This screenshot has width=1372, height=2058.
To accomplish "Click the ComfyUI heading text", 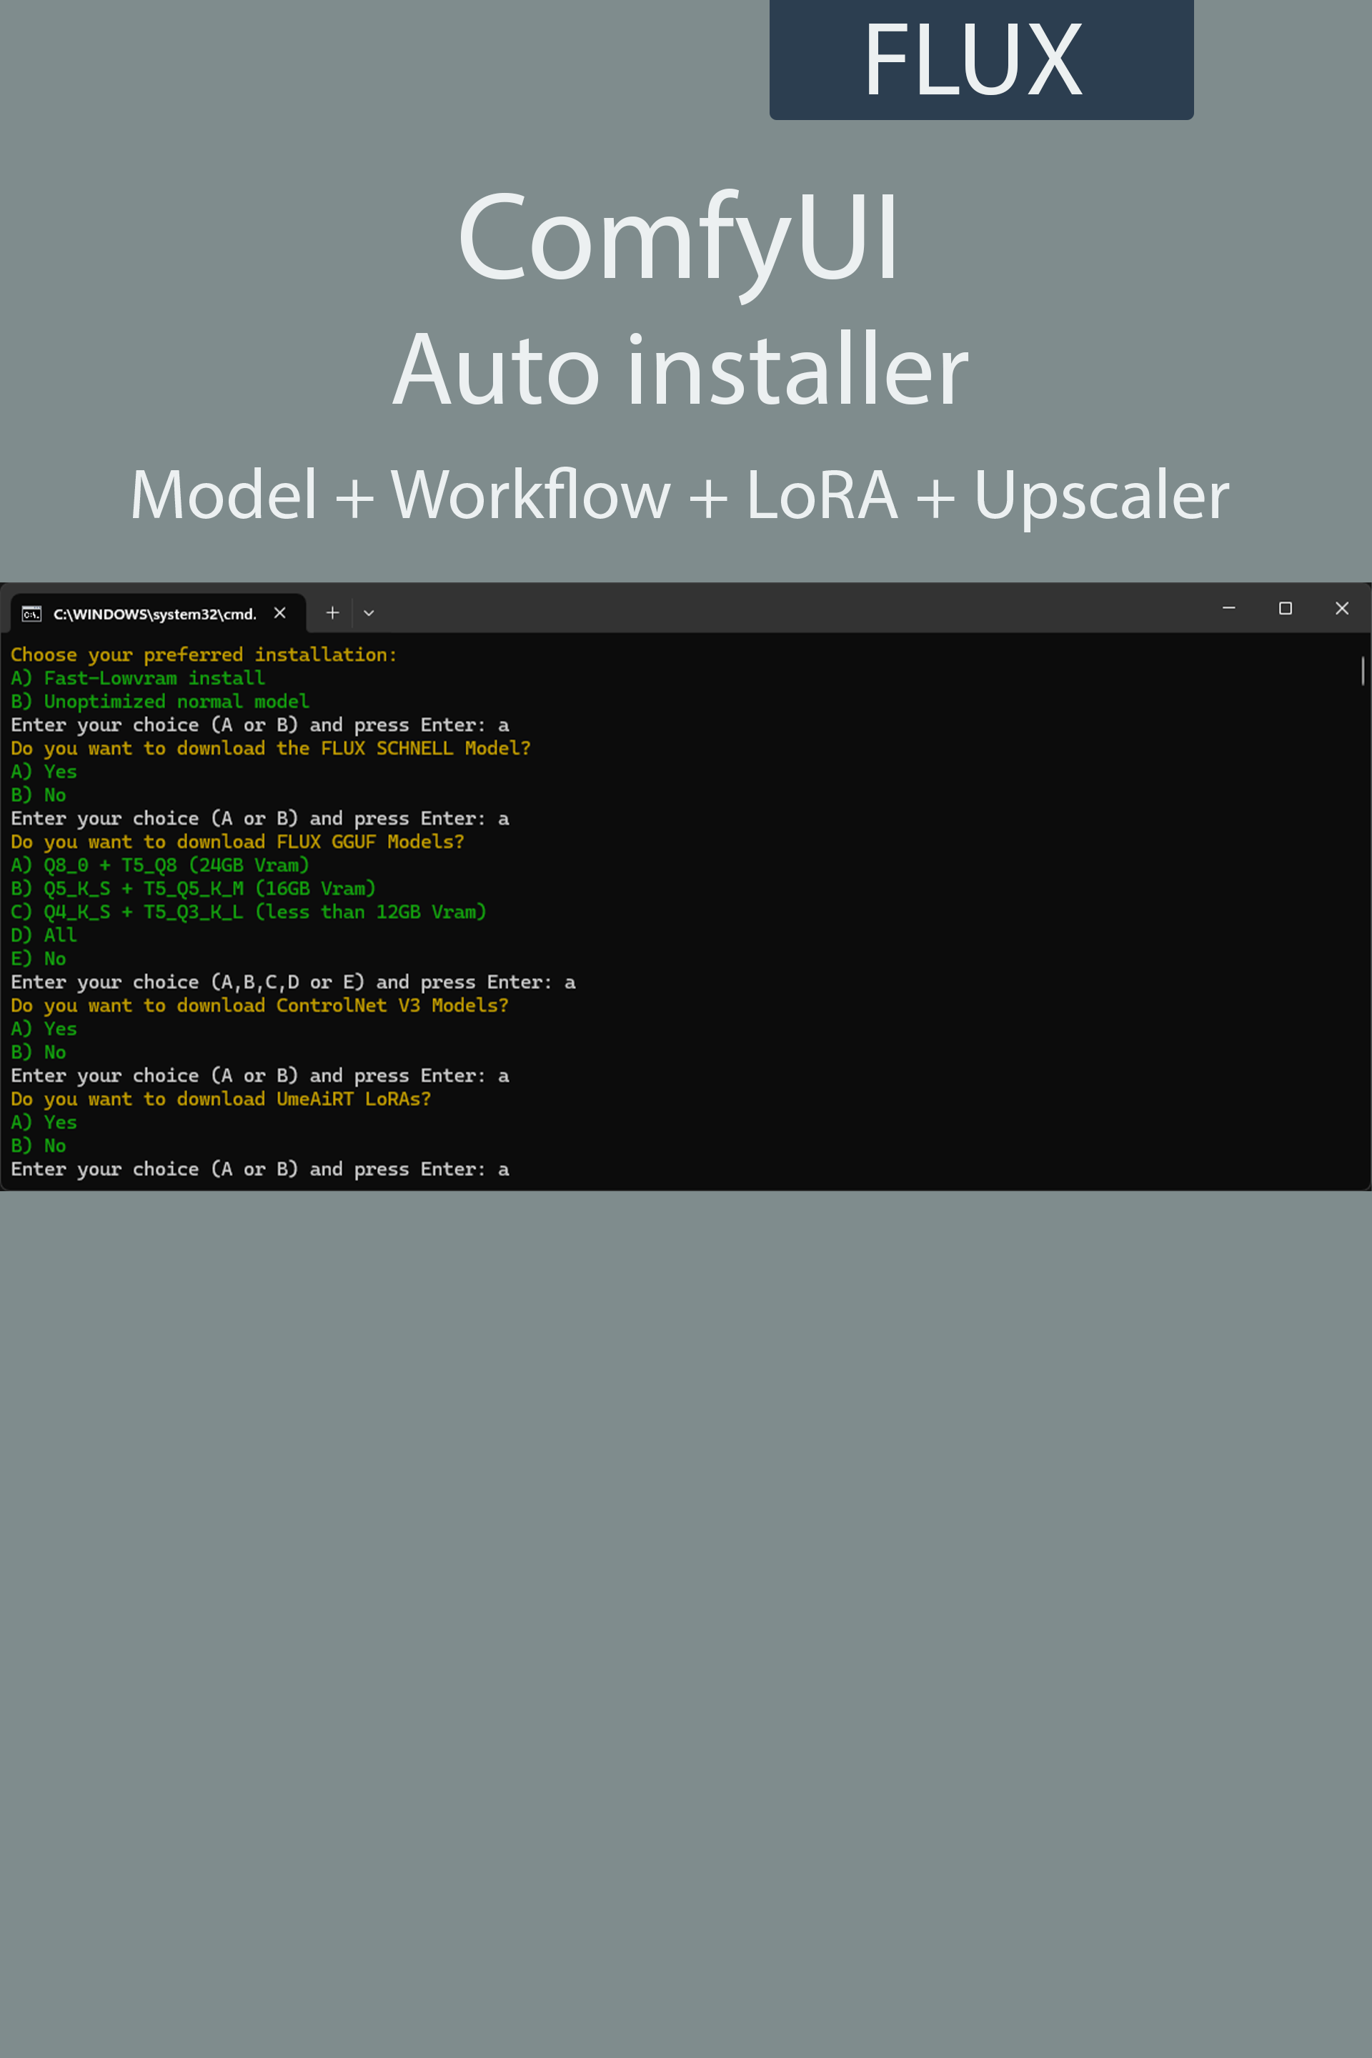I will [678, 237].
